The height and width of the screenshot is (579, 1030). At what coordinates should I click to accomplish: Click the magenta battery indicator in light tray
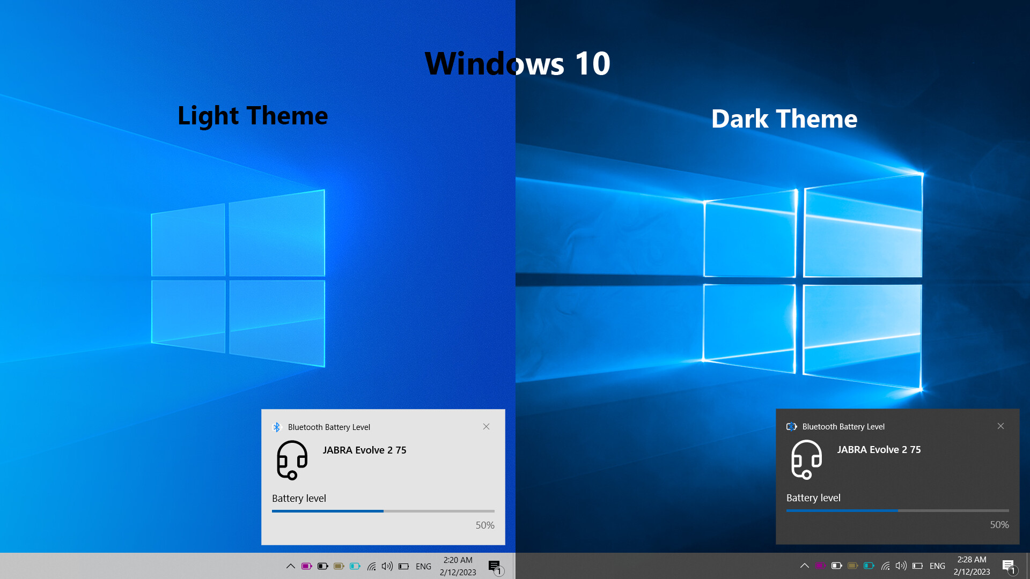[x=307, y=566]
